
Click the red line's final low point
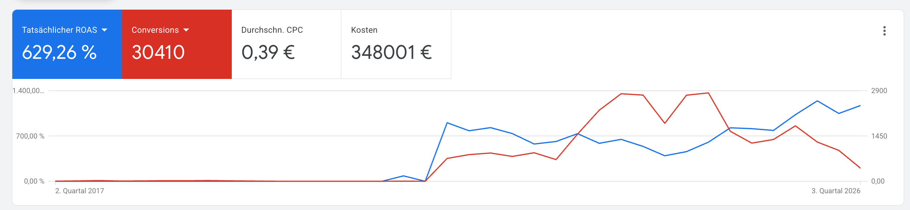coord(860,168)
